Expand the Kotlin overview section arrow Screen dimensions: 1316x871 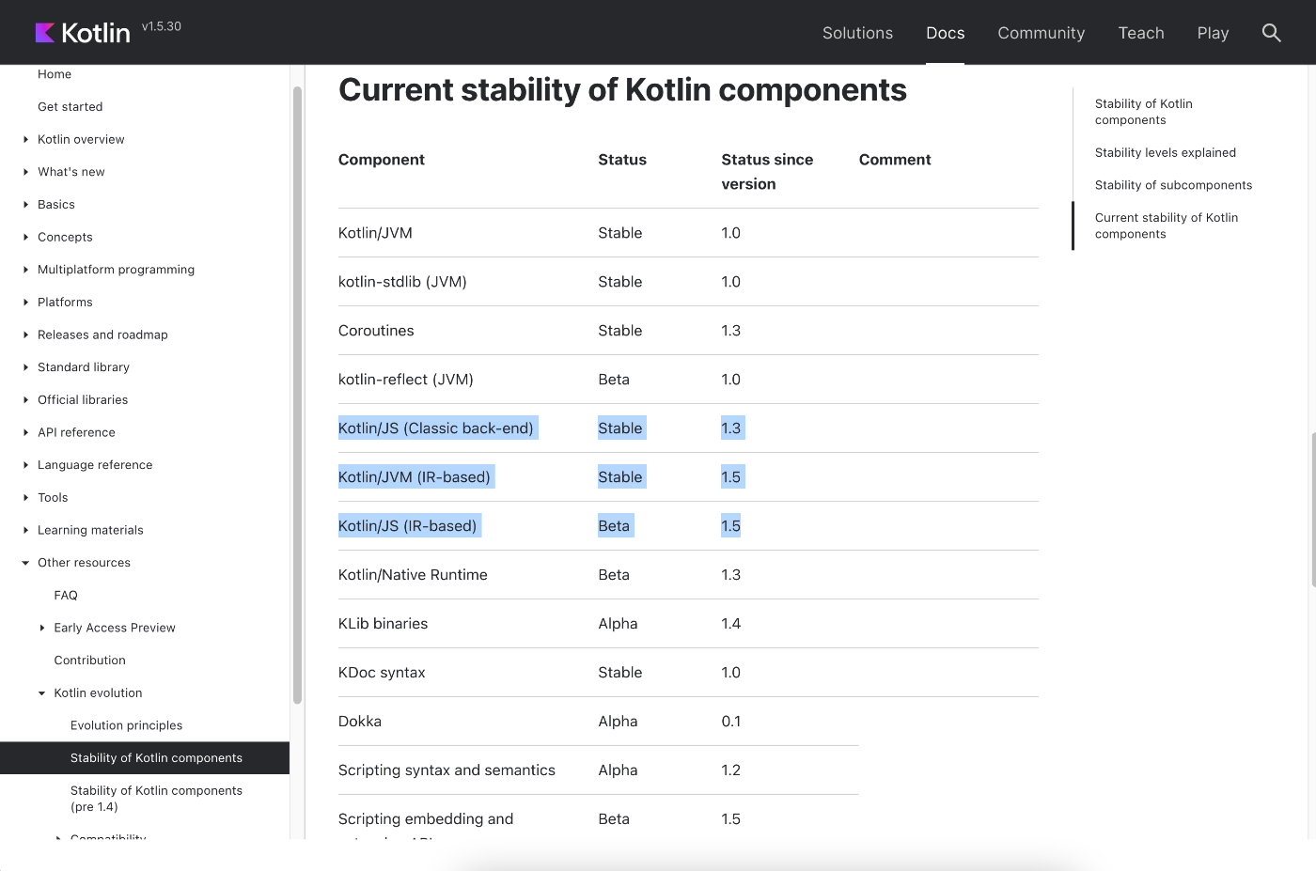point(25,140)
